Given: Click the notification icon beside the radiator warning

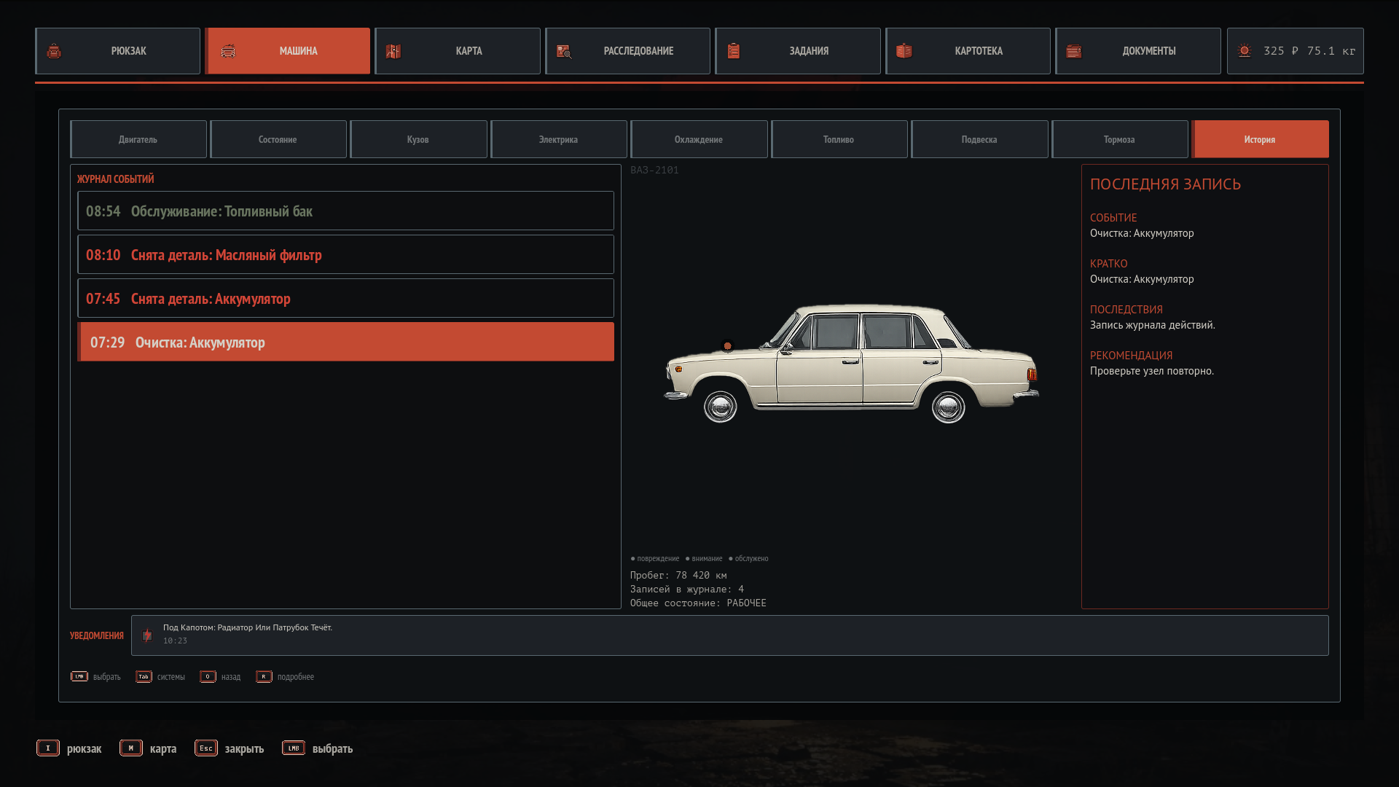Looking at the screenshot, I should pos(147,635).
